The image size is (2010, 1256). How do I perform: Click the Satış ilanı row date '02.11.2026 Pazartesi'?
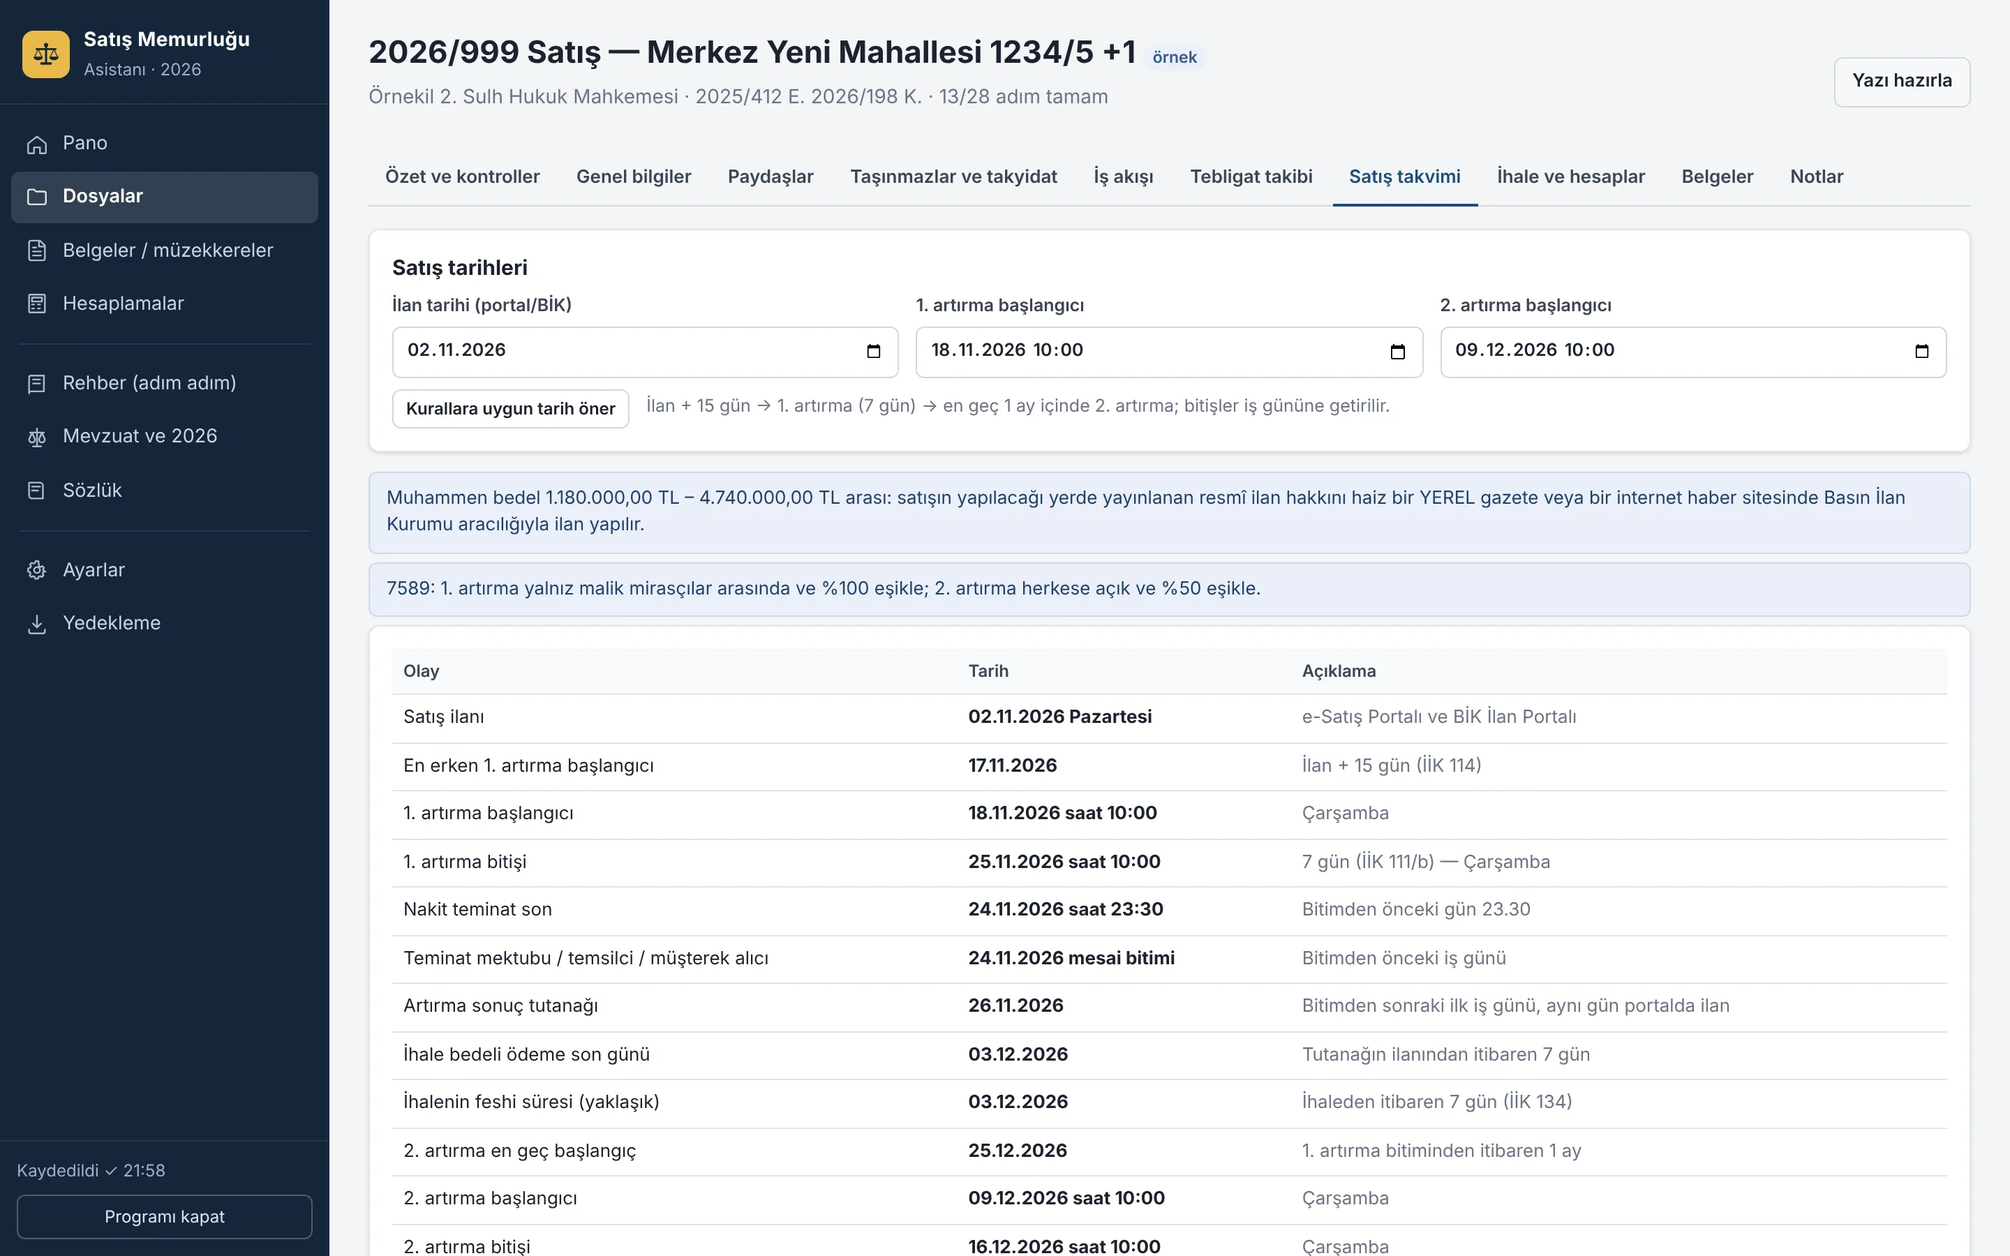point(1060,716)
